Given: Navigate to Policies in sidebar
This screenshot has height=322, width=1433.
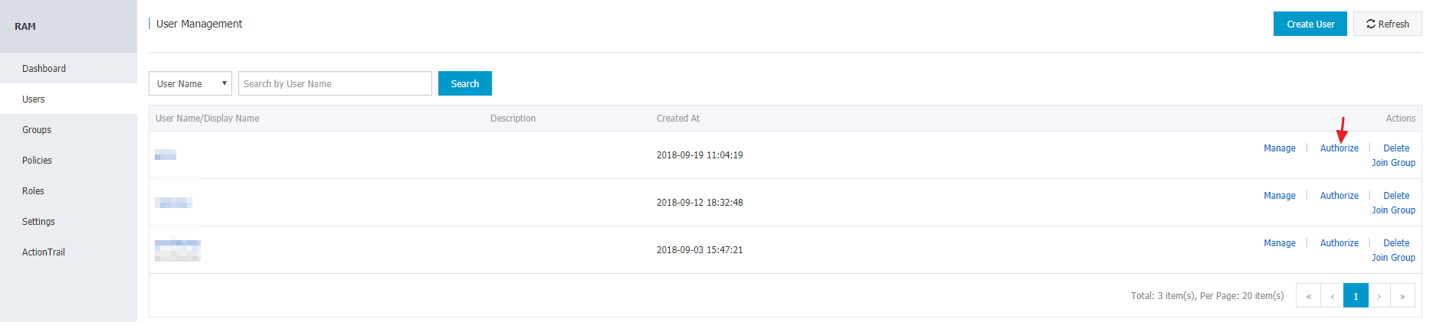Looking at the screenshot, I should 37,160.
